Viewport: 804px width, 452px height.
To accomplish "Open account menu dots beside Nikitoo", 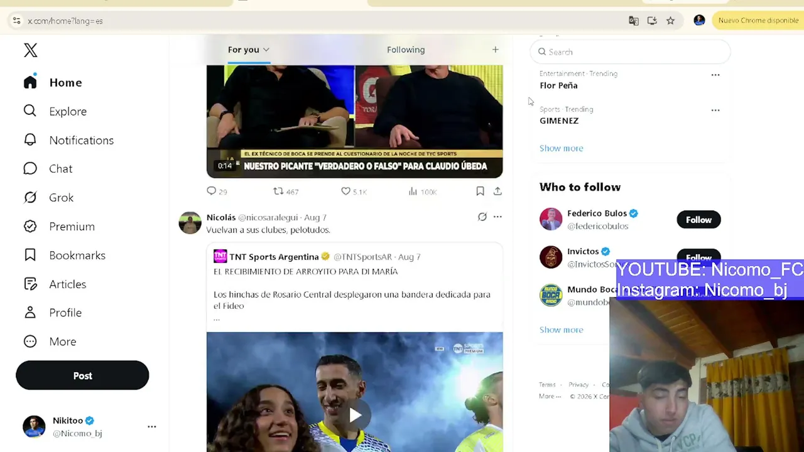I will tap(151, 426).
